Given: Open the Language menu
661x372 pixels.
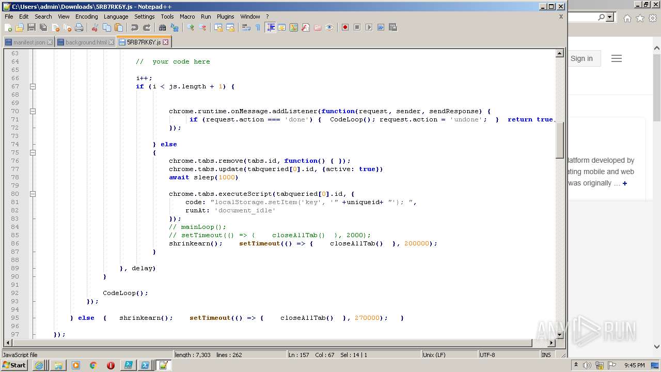Looking at the screenshot, I should (x=116, y=17).
